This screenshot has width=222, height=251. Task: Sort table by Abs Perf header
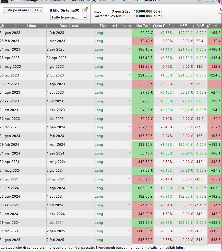[142, 26]
